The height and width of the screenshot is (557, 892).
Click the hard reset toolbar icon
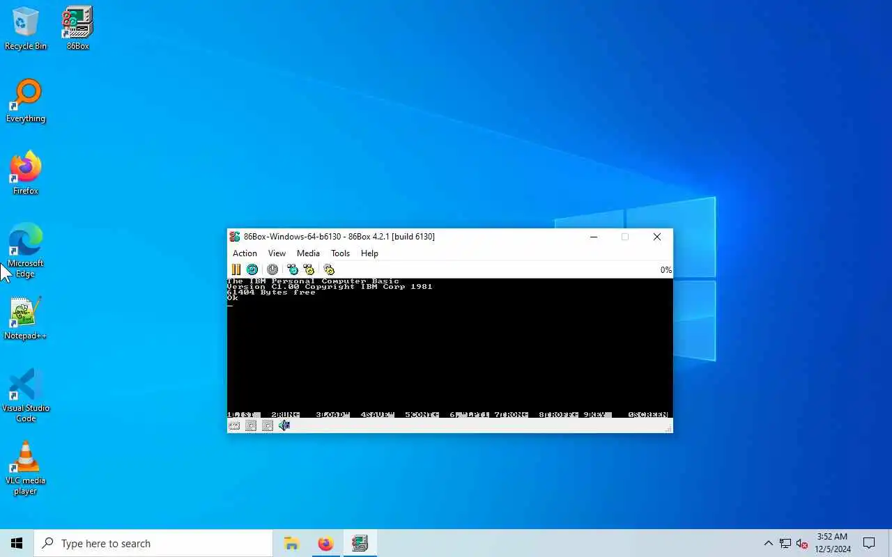coord(252,269)
